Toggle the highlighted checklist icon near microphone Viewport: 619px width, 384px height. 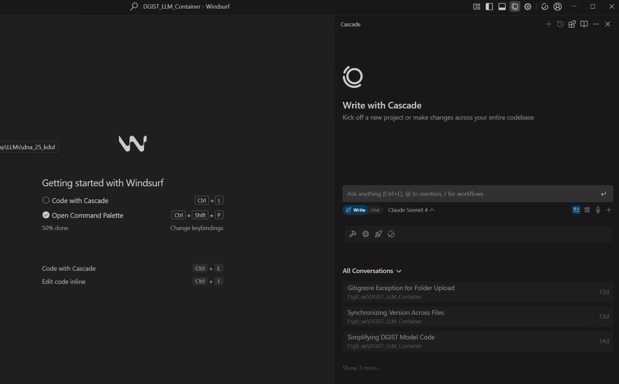[x=576, y=210]
